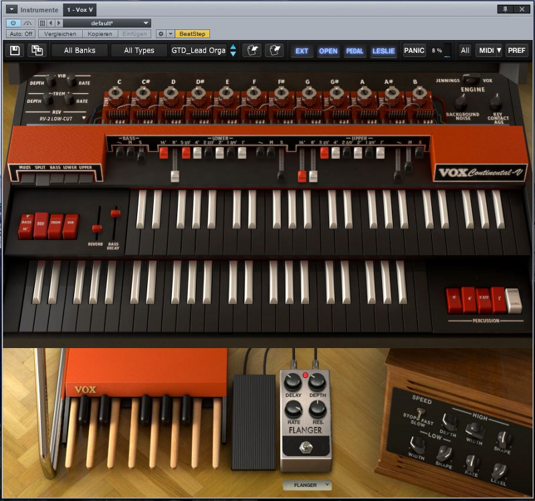535x501 pixels.
Task: Toggle the EXT panel button
Action: (302, 51)
